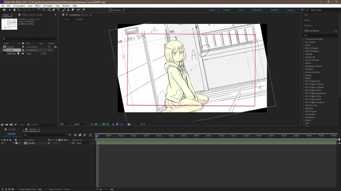341x191 pixels.
Task: Create a new composition from Project panel
Action: pos(11,125)
